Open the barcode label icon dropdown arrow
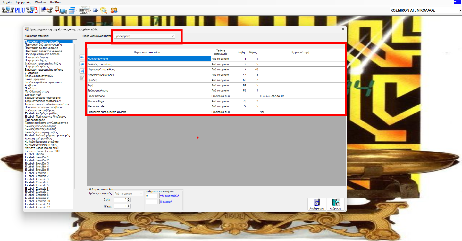462x241 pixels. click(91, 11)
